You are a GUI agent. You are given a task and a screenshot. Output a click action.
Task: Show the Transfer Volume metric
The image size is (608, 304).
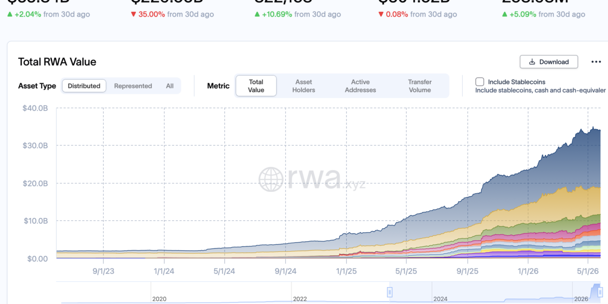420,86
